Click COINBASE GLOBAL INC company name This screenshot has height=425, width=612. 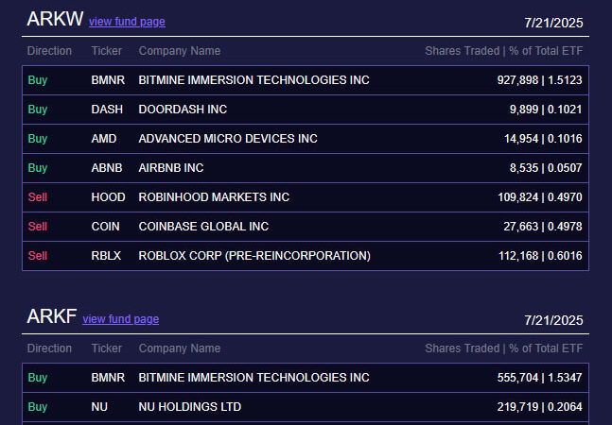pos(203,227)
